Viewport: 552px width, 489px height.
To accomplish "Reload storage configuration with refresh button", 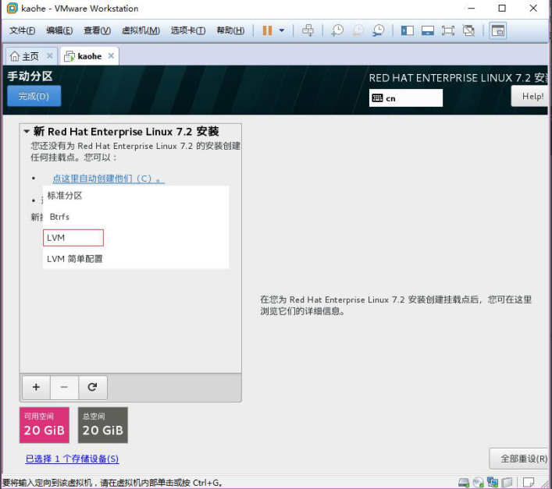I will pyautogui.click(x=93, y=388).
